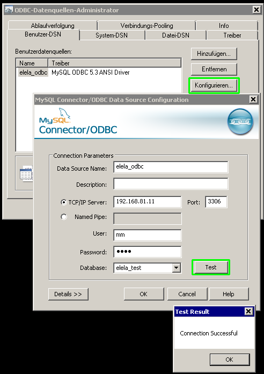Expand the Details >> section
The image size is (264, 374).
68,294
